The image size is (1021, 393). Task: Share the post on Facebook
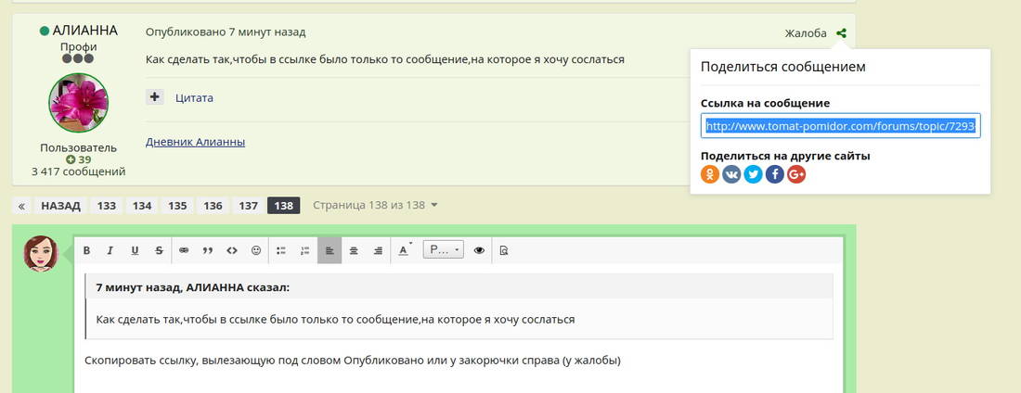(774, 174)
